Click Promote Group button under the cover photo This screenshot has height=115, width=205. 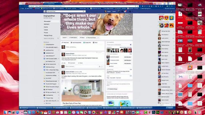pos(91,38)
